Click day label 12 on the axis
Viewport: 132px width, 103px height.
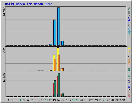coord(50,100)
